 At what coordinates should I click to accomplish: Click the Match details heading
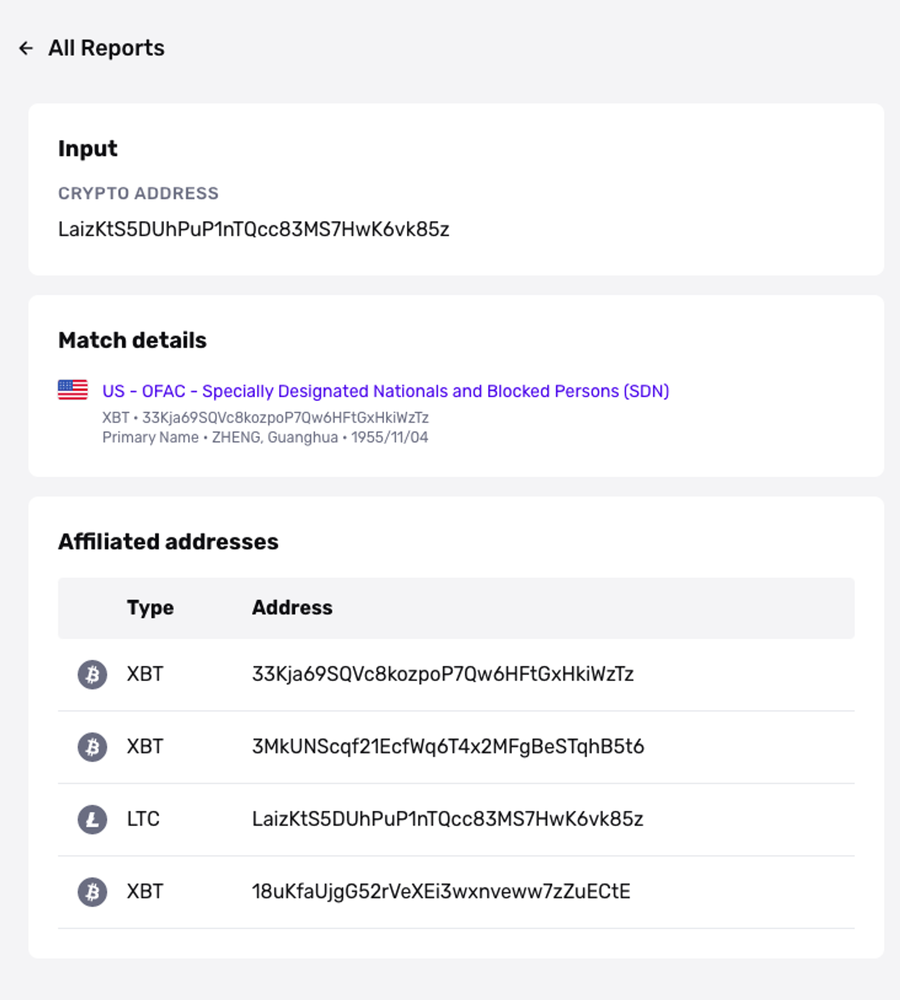coord(133,340)
